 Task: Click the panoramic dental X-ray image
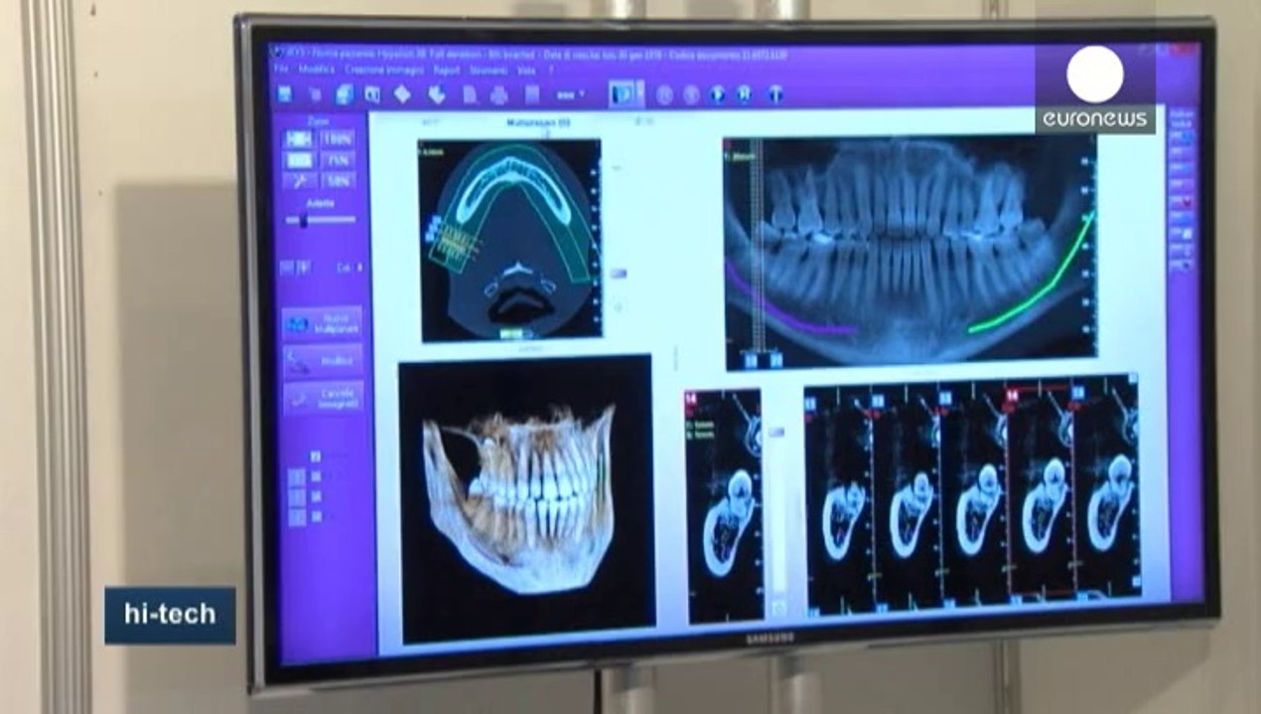coord(910,252)
